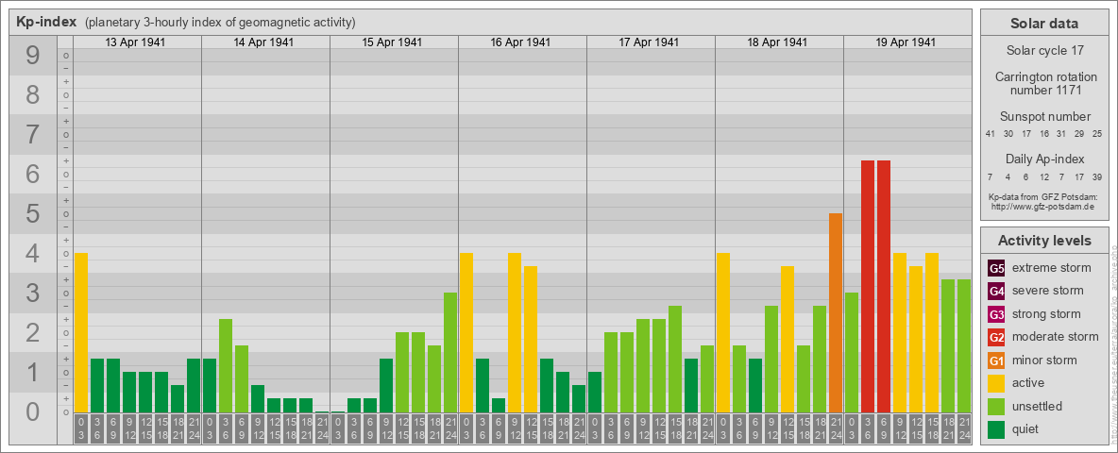Click the yellow 12-15 bar on 18 Apr
Screen dimensions: 1118x453
pyautogui.click(x=788, y=339)
